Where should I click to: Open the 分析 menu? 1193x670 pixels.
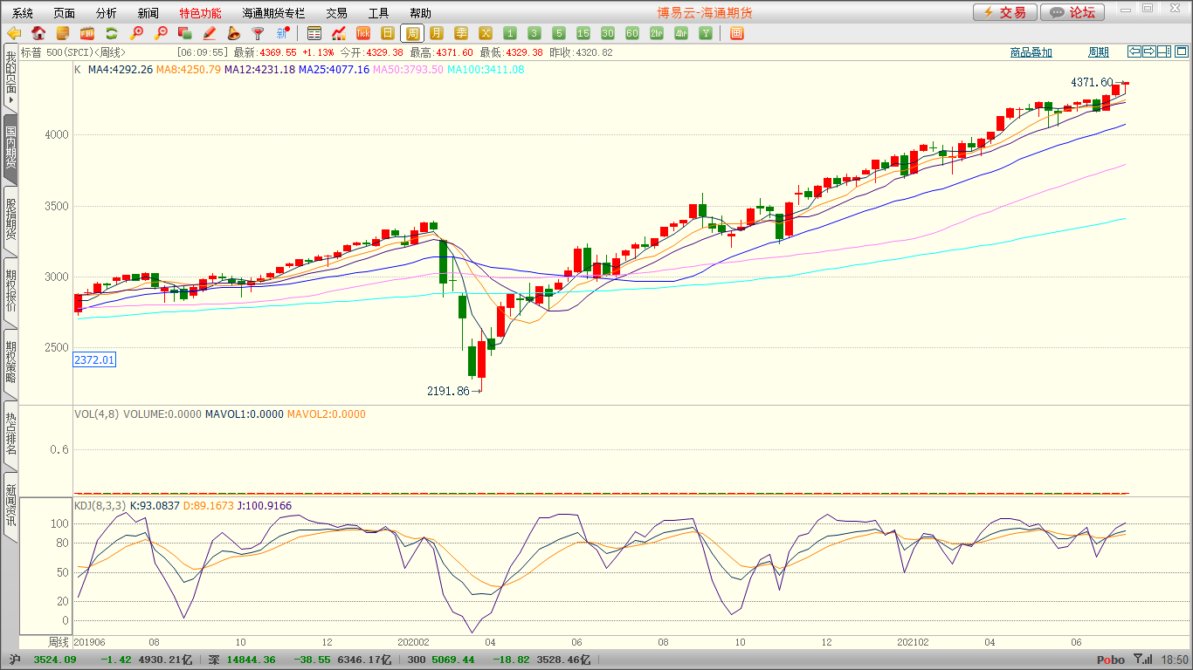pyautogui.click(x=107, y=13)
